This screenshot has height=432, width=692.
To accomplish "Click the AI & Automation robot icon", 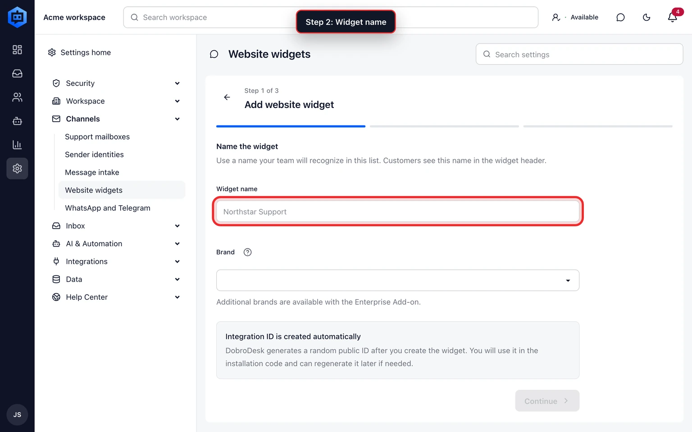I will pos(56,243).
